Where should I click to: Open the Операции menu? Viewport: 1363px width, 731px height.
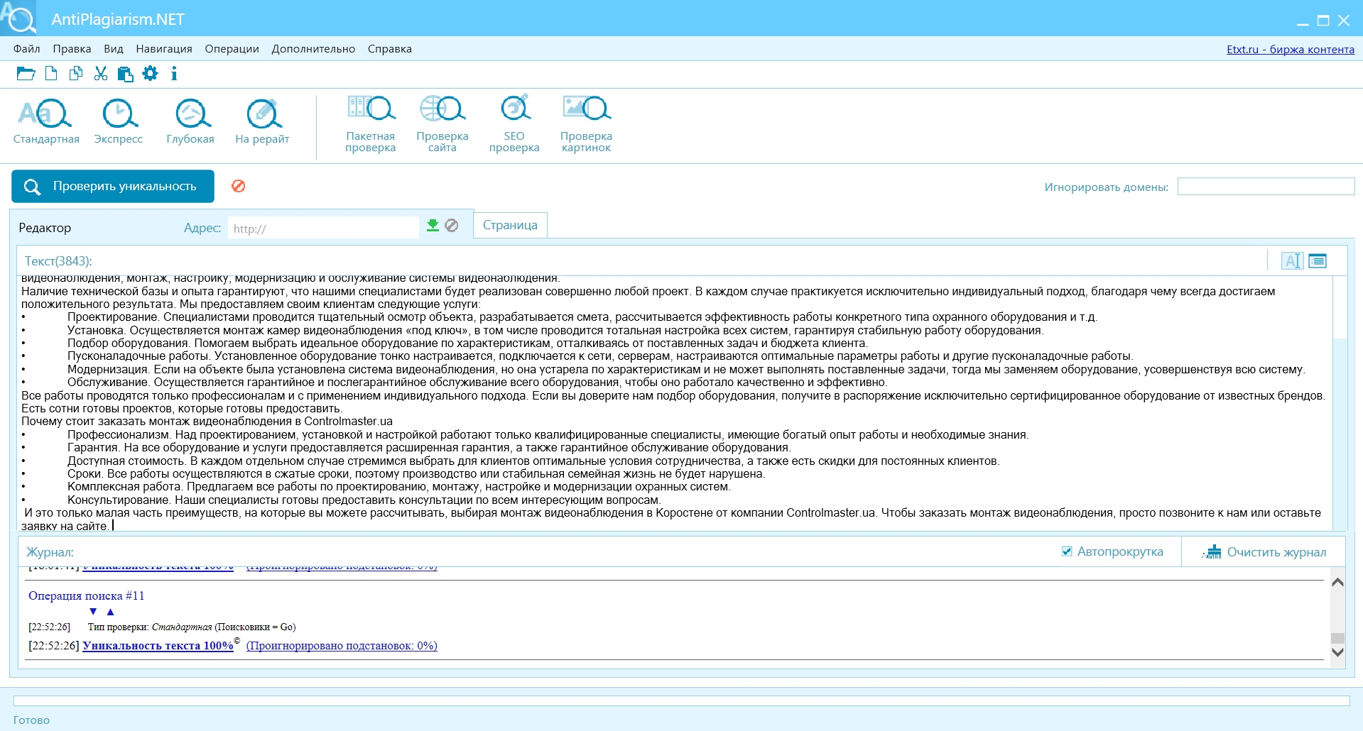[x=232, y=49]
